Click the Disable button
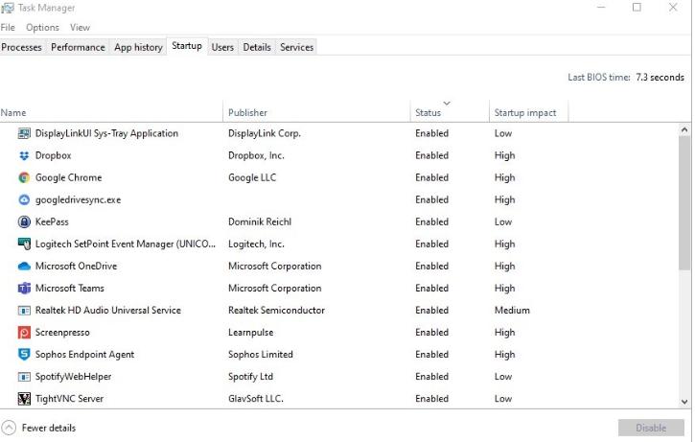The image size is (695, 442). [651, 428]
